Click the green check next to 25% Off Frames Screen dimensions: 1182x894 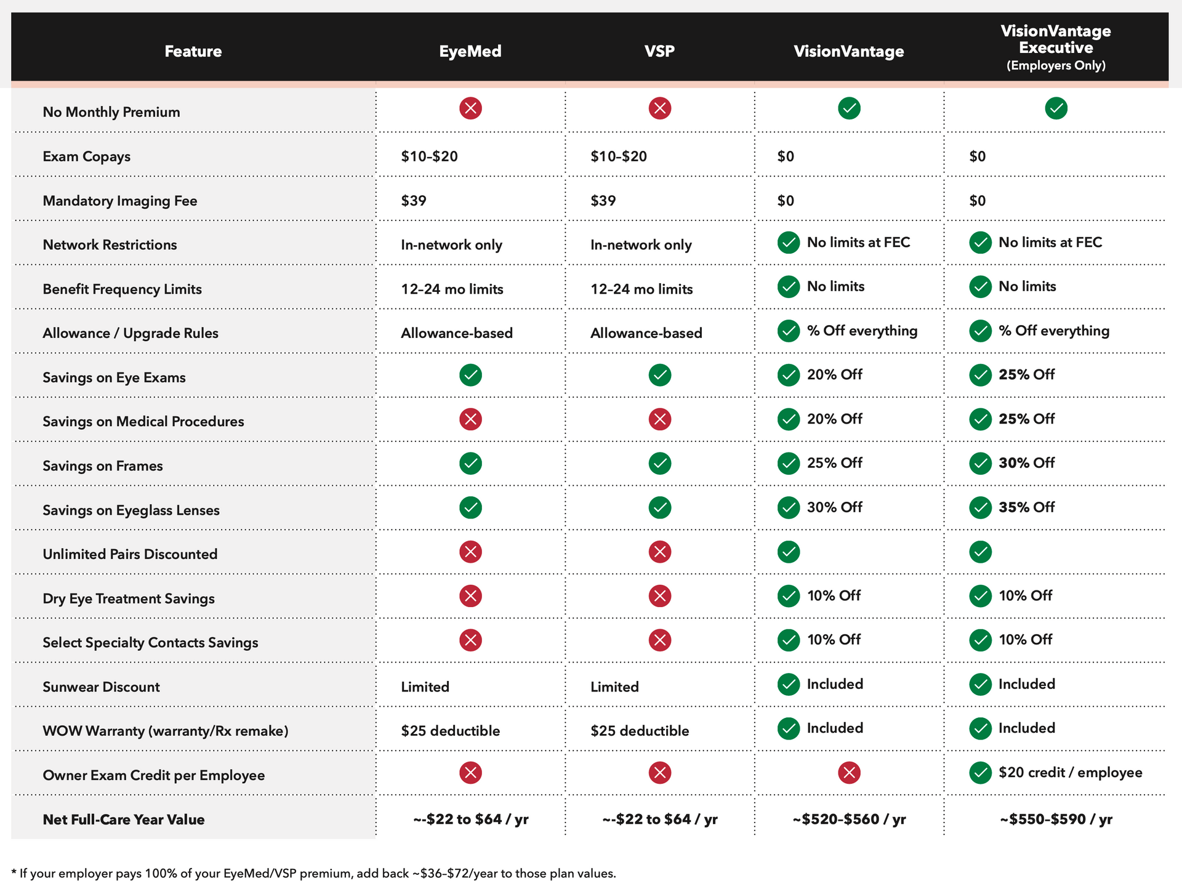789,464
